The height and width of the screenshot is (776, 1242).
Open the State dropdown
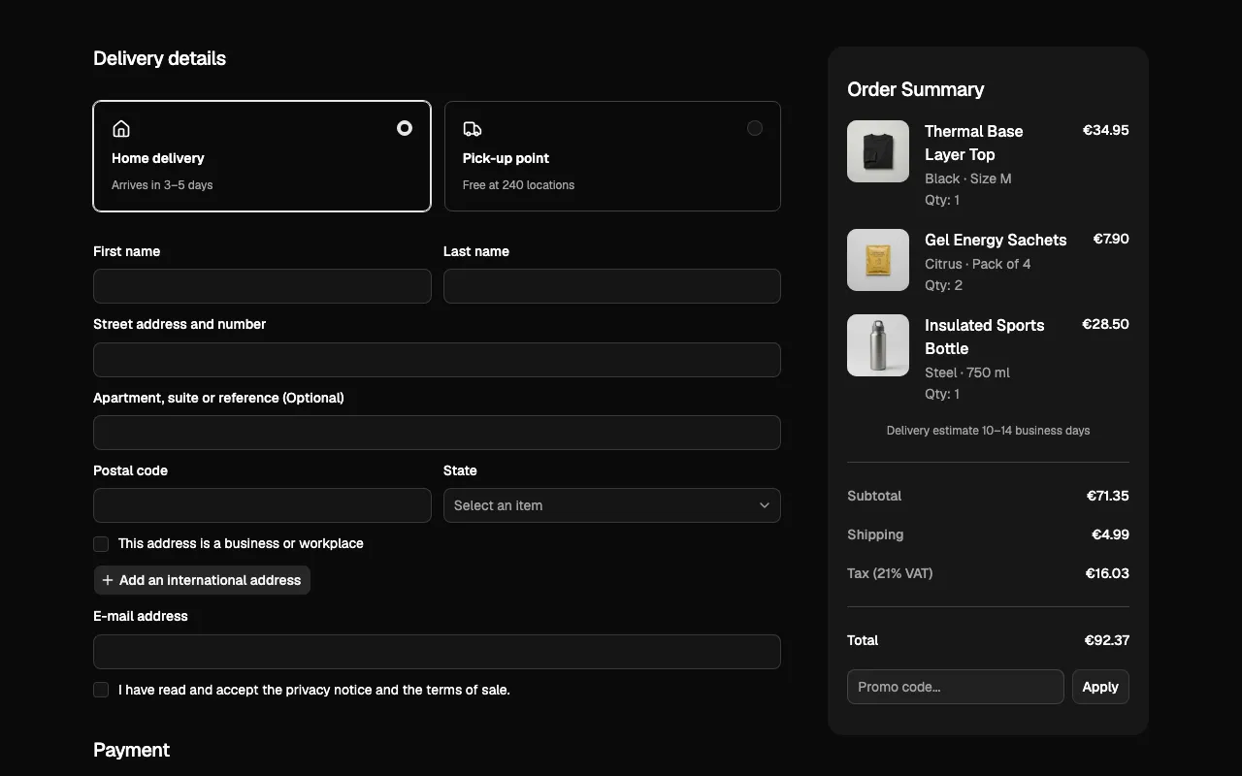612,505
